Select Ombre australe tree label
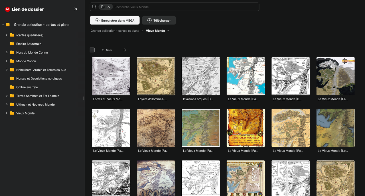Viewport: 365px width, 196px height. point(27,87)
